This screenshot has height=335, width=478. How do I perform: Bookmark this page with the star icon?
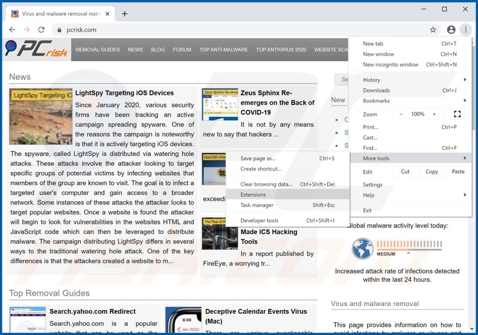[x=433, y=30]
